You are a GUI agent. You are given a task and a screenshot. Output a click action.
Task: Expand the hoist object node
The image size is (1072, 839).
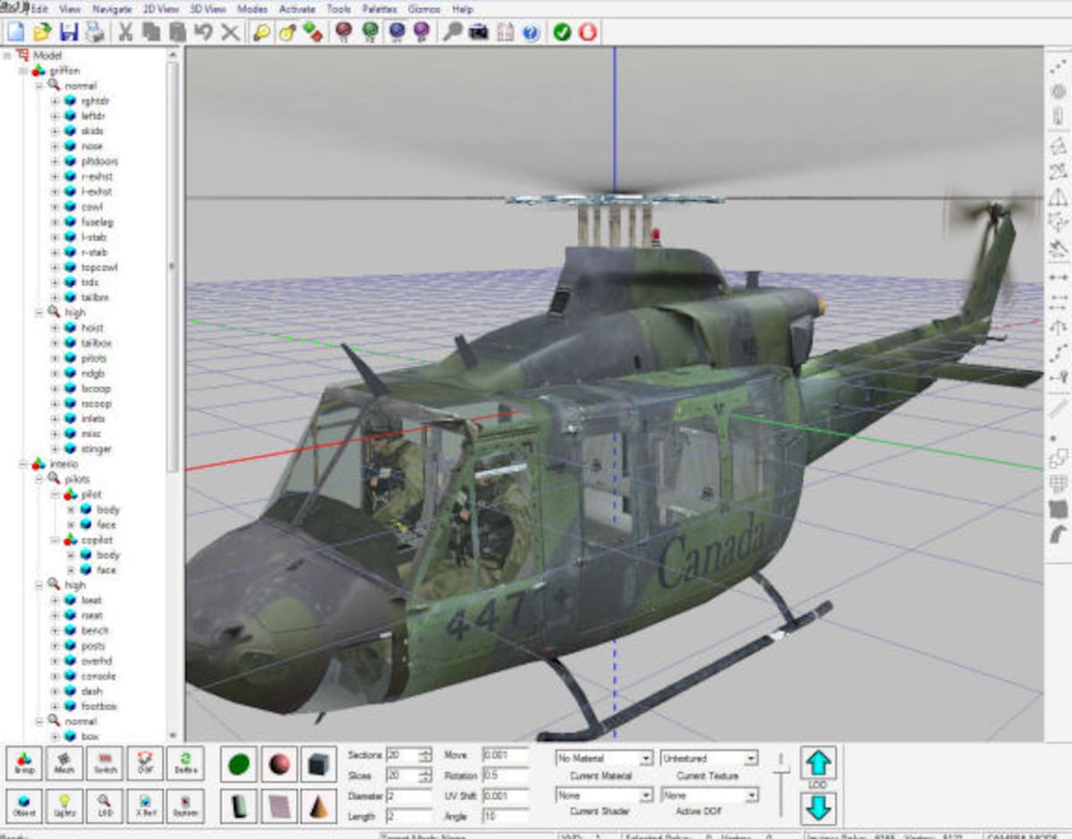point(55,328)
